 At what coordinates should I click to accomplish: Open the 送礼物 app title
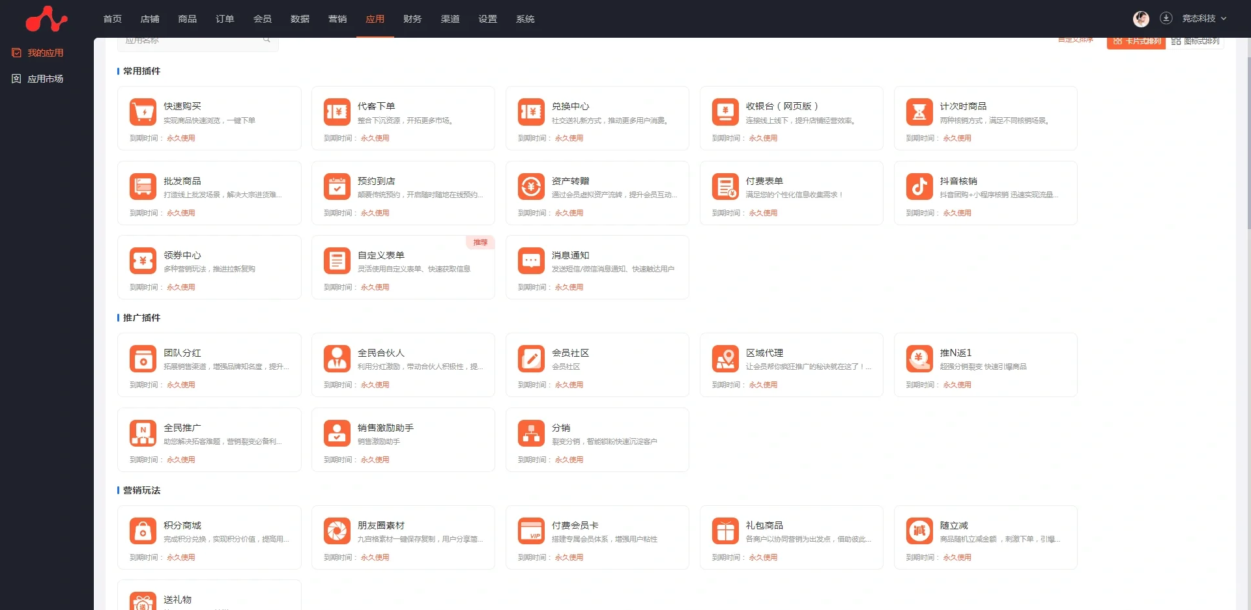click(x=178, y=600)
